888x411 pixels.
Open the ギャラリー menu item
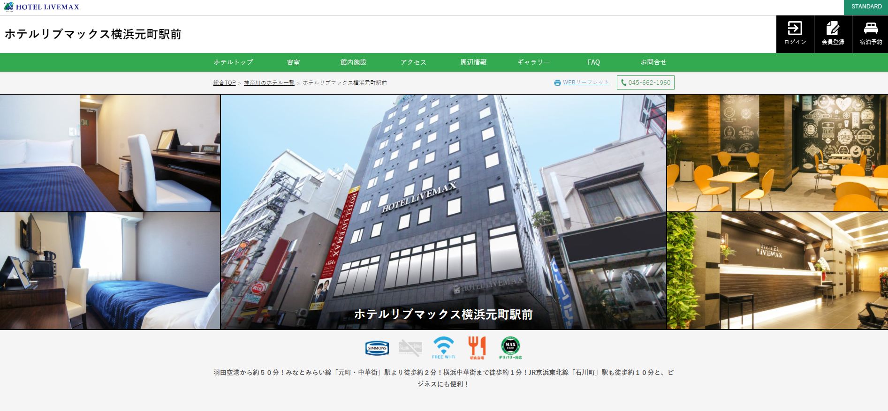533,62
